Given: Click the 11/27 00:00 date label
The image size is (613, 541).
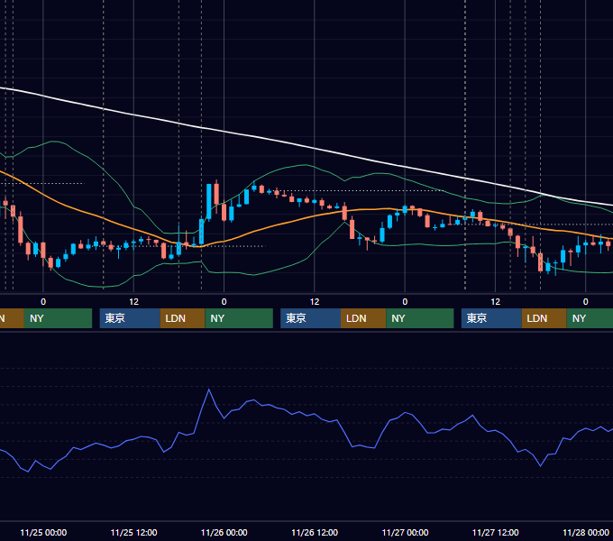Looking at the screenshot, I should coord(405,532).
